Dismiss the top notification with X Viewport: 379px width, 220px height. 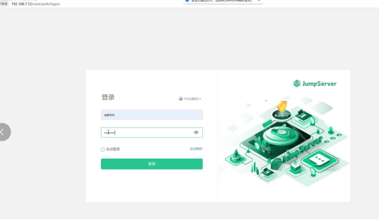(x=259, y=1)
